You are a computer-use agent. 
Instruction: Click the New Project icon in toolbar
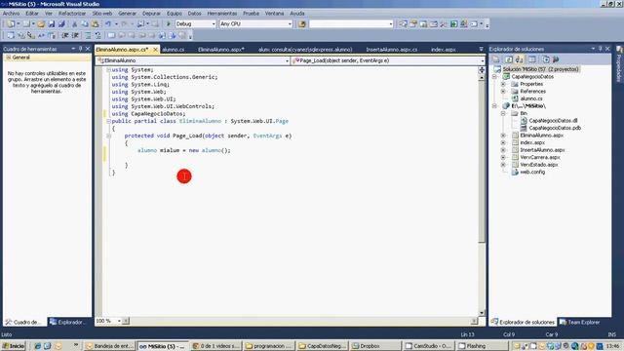pyautogui.click(x=11, y=23)
